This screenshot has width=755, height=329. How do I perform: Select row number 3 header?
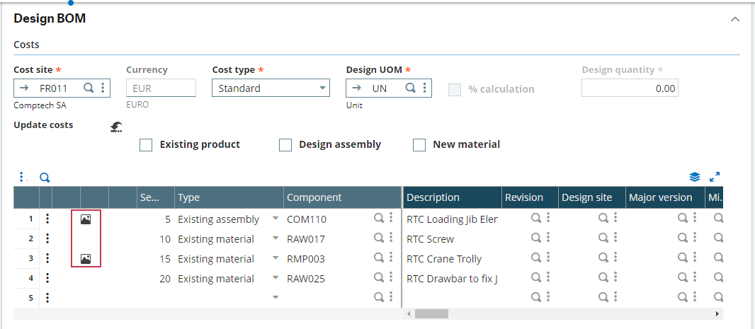coord(26,259)
